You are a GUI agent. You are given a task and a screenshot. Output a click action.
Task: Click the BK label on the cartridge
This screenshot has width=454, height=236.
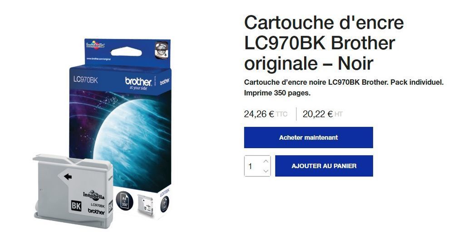tap(76, 206)
